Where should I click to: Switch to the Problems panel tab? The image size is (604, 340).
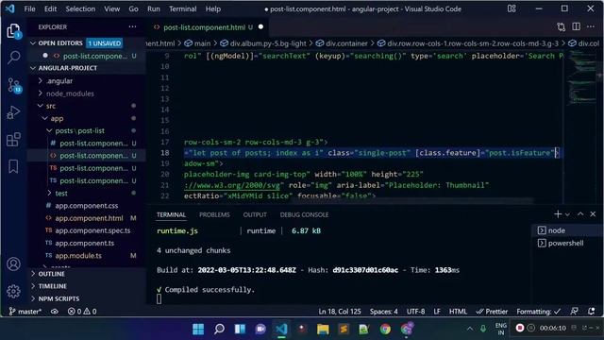[x=214, y=214]
